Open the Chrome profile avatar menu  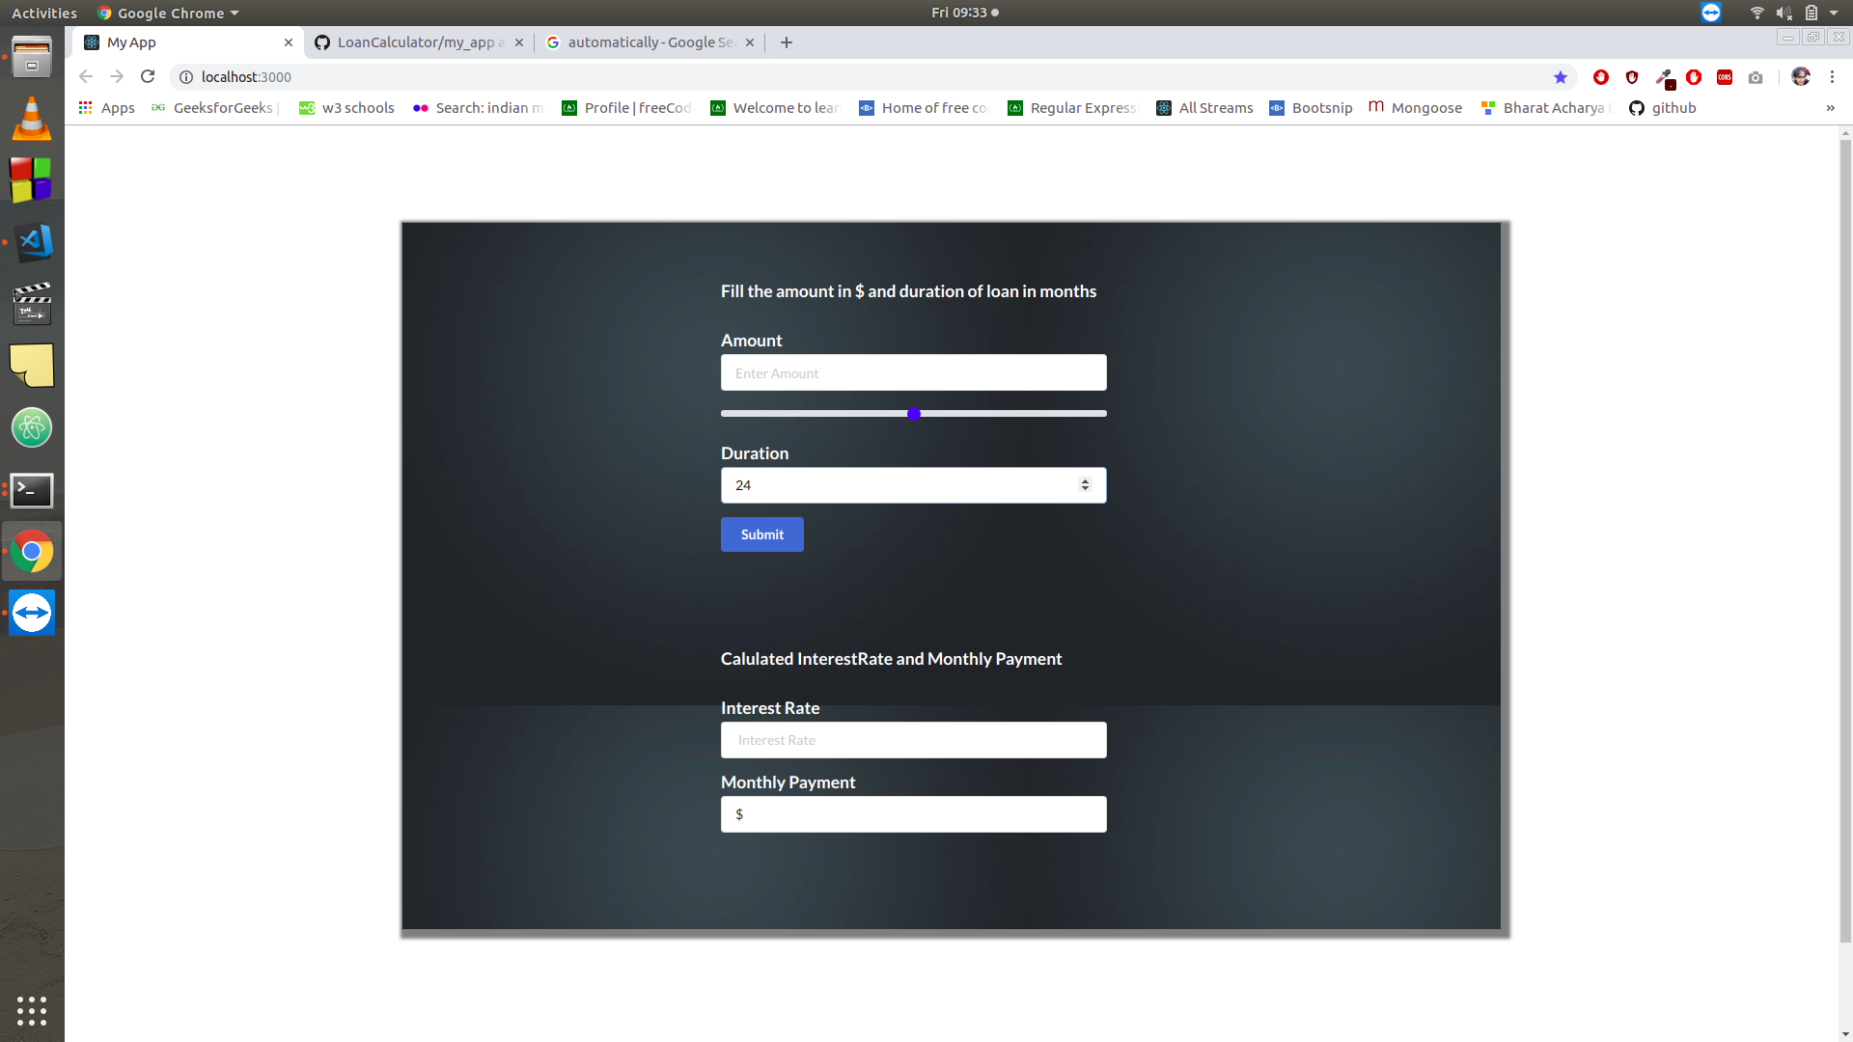click(1801, 77)
